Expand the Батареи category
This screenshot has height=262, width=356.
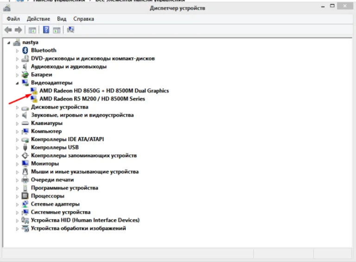click(x=17, y=75)
